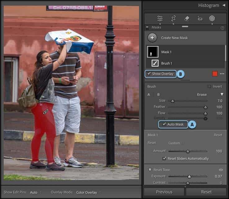Select the Crop overlay tool
The image size is (229, 199).
tap(173, 18)
